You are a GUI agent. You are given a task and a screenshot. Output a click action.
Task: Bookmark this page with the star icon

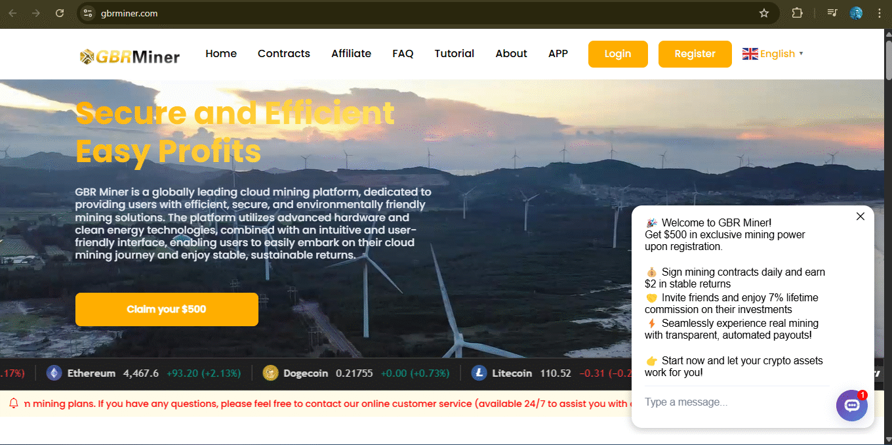coord(763,13)
